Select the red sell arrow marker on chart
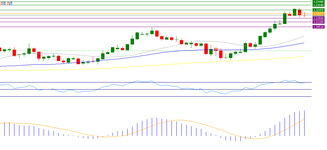Screen dimensions: 327x150 click(216, 49)
